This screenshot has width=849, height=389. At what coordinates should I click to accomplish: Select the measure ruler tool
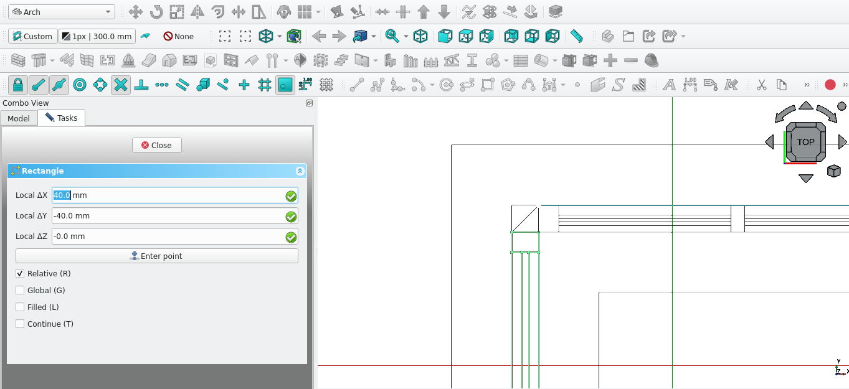(x=576, y=36)
